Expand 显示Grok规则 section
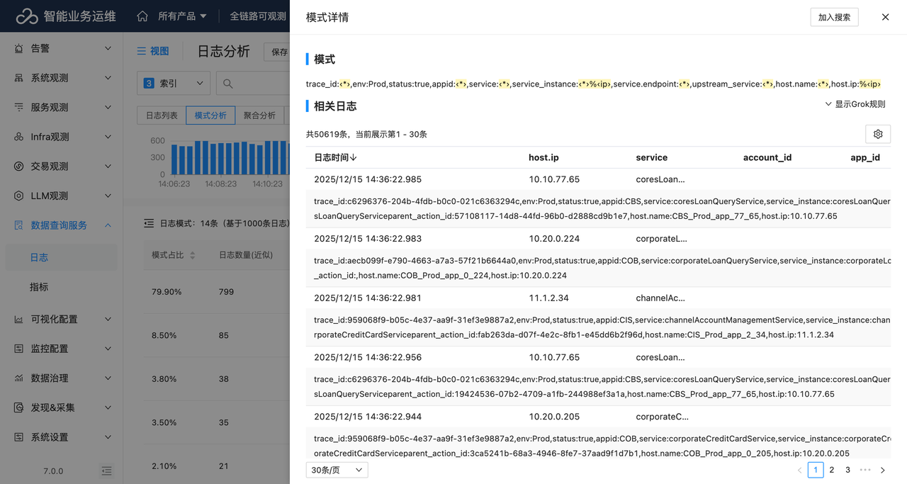This screenshot has height=484, width=907. (855, 104)
